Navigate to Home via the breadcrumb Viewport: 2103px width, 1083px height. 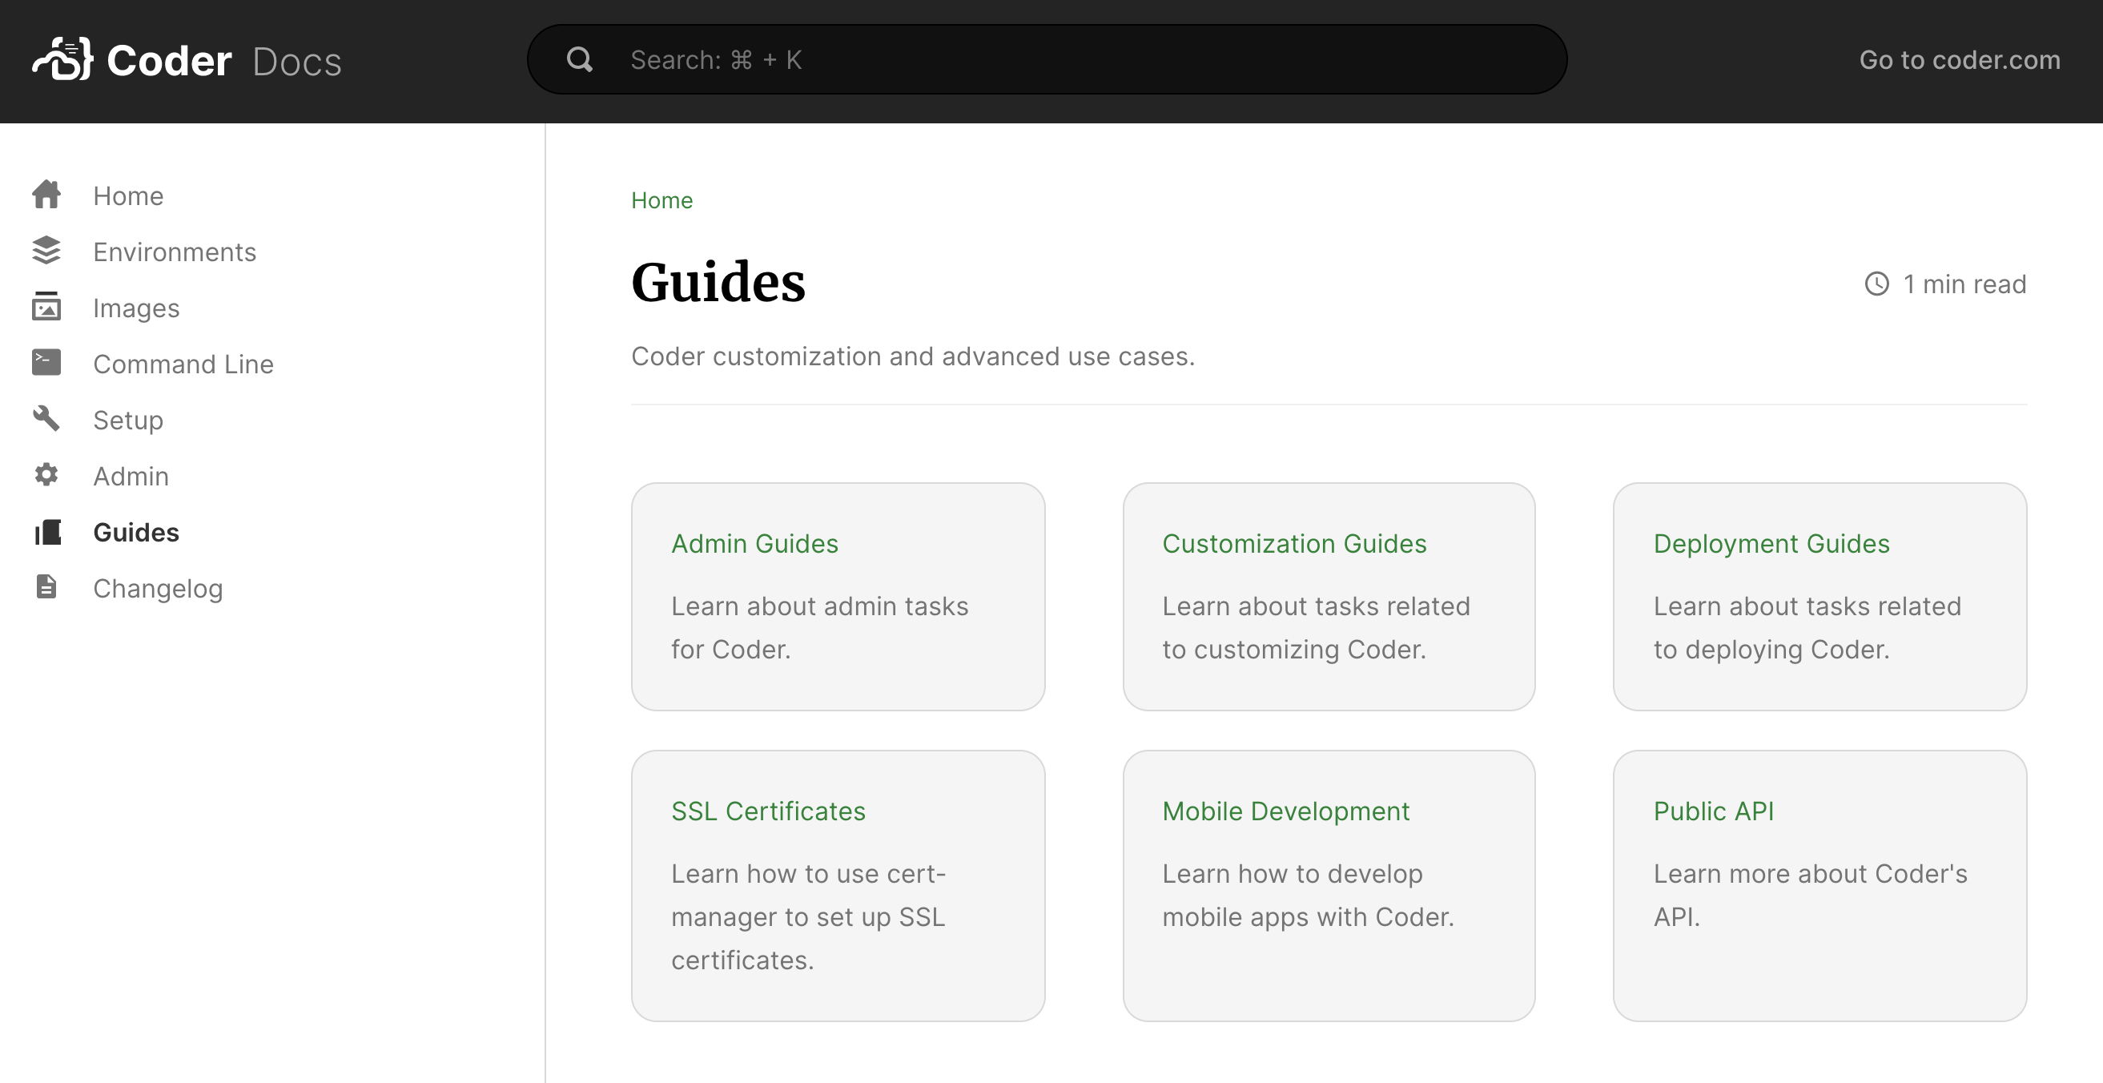pyautogui.click(x=661, y=200)
